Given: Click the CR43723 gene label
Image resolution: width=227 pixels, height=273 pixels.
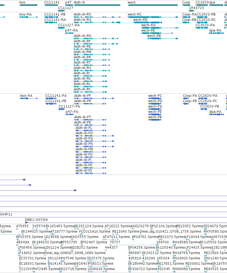Looking at the screenshot, I should (196, 8).
